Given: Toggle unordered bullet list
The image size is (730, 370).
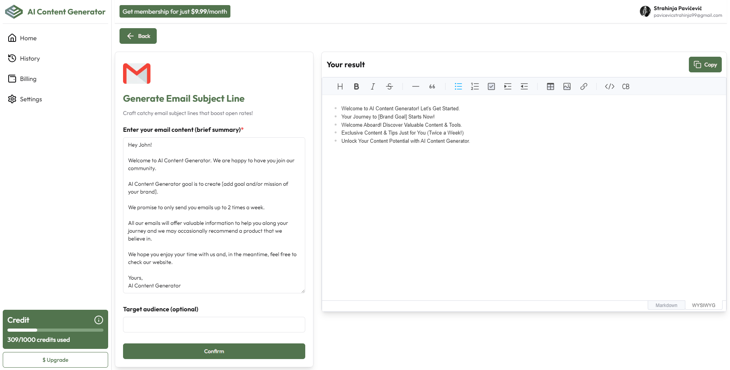Looking at the screenshot, I should pos(458,86).
